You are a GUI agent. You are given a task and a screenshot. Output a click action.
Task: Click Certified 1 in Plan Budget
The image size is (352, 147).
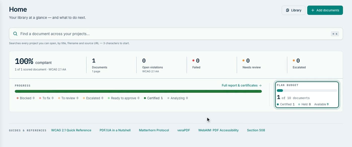[x=286, y=104]
